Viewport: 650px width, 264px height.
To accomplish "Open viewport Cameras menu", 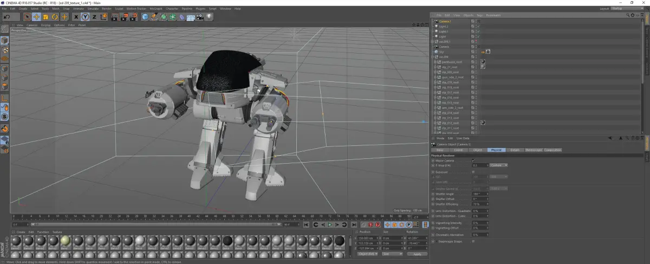I will (x=32, y=25).
